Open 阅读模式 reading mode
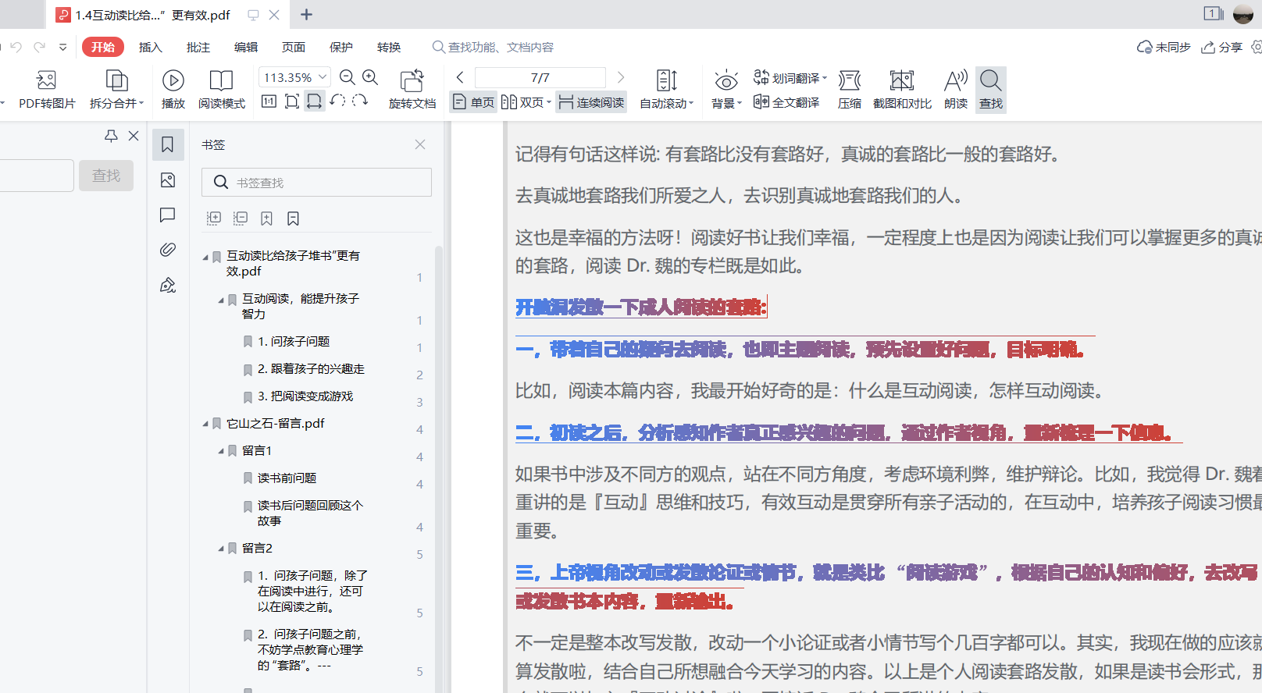Viewport: 1262px width, 693px height. [x=221, y=80]
